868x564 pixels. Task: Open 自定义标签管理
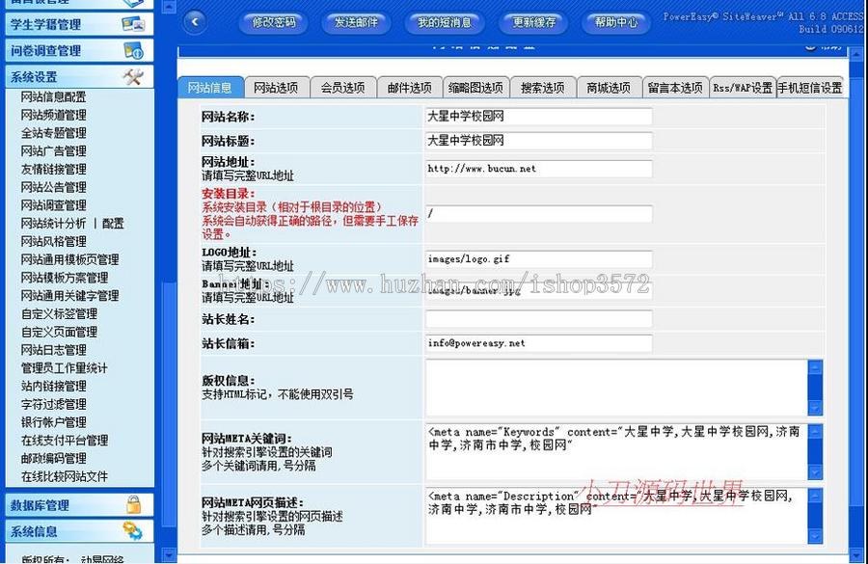59,314
